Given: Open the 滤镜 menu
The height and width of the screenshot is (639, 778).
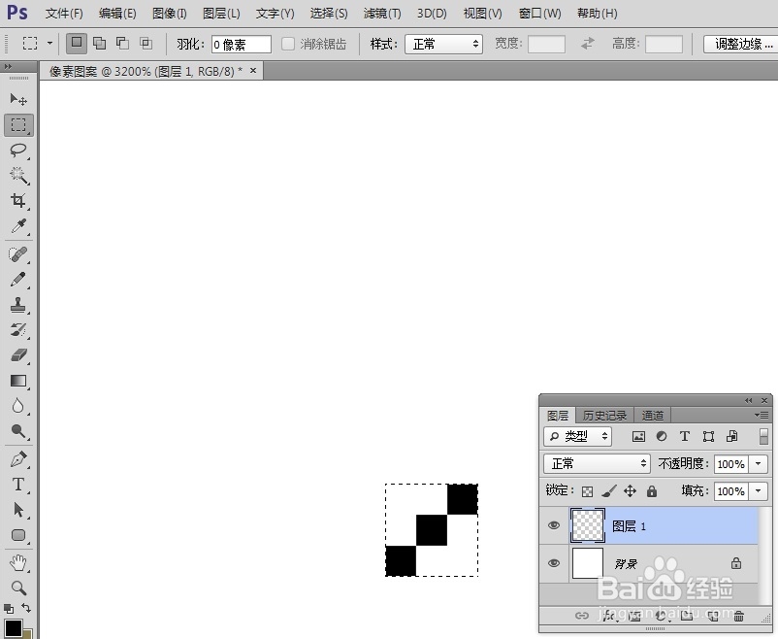Looking at the screenshot, I should click(x=381, y=13).
